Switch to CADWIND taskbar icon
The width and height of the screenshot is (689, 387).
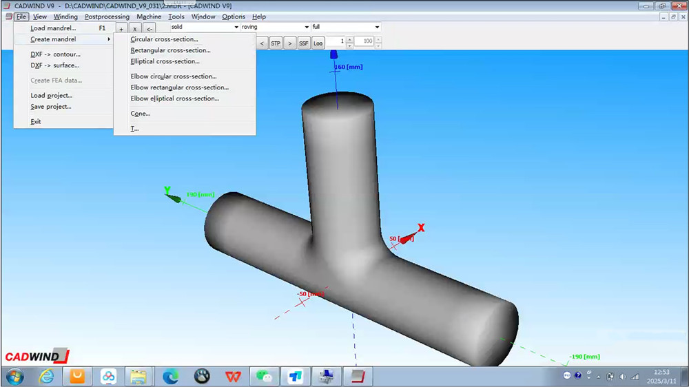[358, 377]
